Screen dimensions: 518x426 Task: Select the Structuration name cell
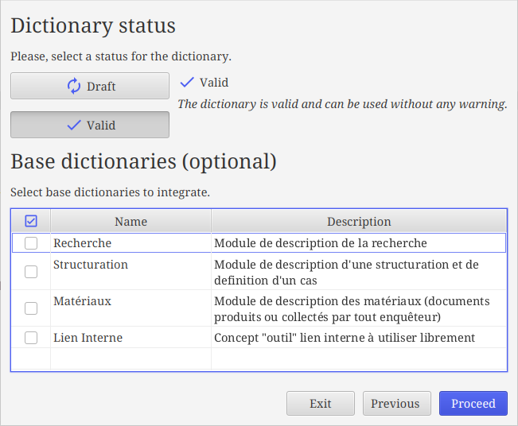[x=130, y=272]
